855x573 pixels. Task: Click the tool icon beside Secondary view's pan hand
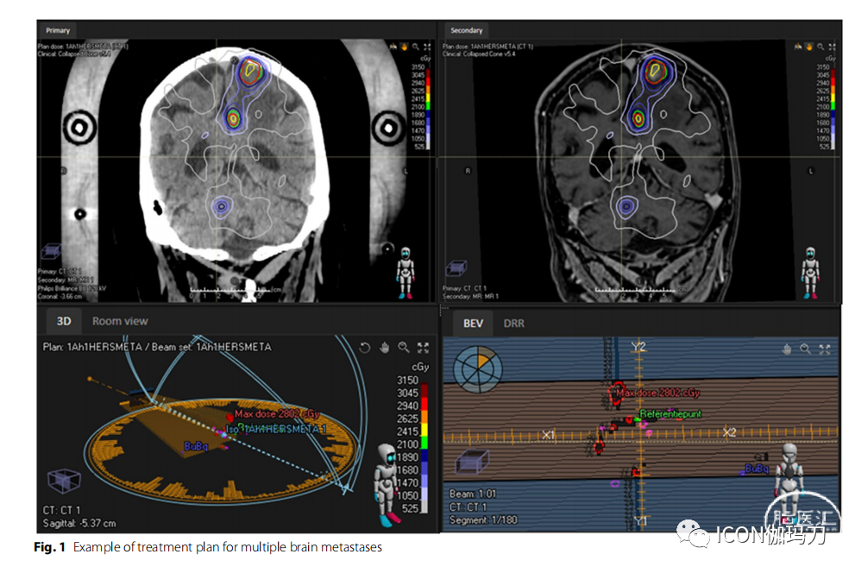(798, 47)
